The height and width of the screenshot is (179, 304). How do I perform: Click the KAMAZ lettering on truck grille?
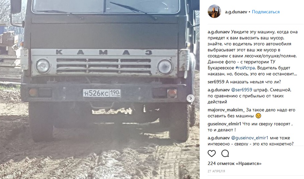click(x=104, y=52)
